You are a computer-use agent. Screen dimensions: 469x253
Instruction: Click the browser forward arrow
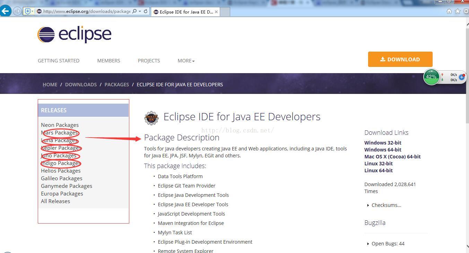17,11
